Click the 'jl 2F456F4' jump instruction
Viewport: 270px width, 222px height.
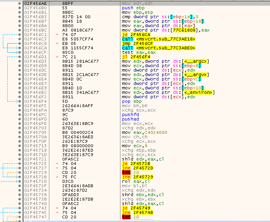(x=136, y=57)
